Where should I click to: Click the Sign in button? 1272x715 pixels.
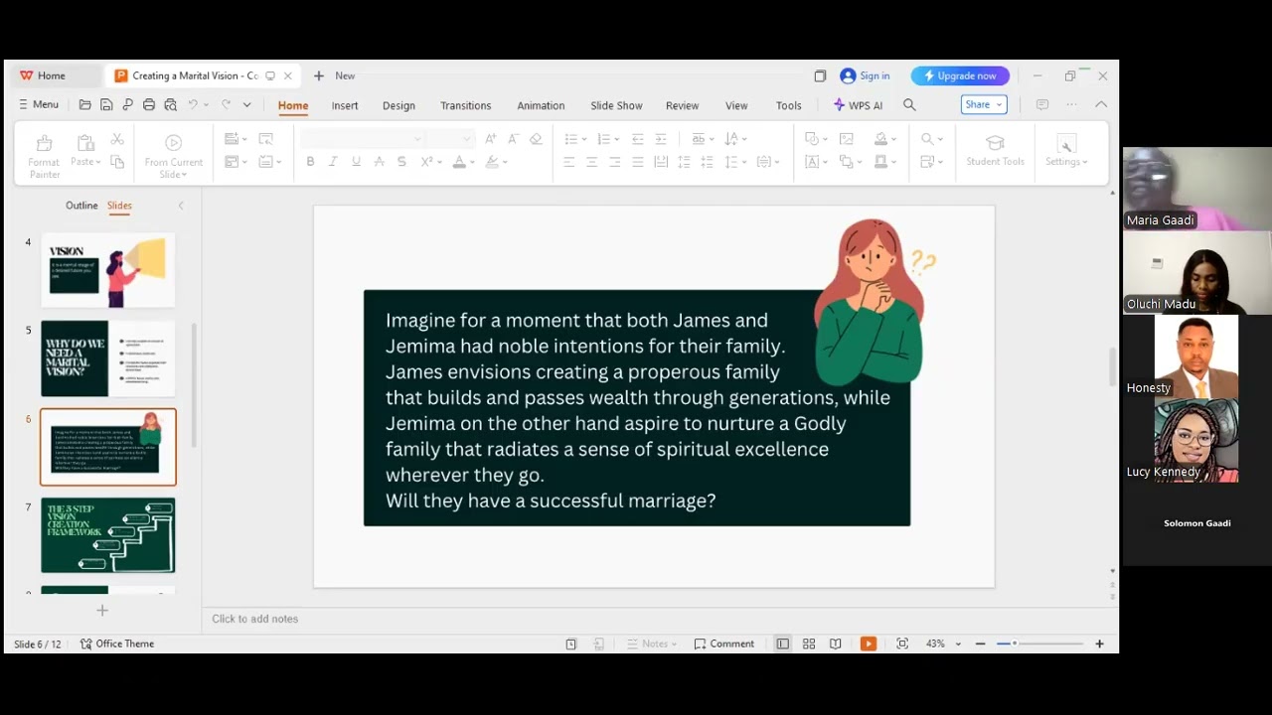(x=865, y=75)
